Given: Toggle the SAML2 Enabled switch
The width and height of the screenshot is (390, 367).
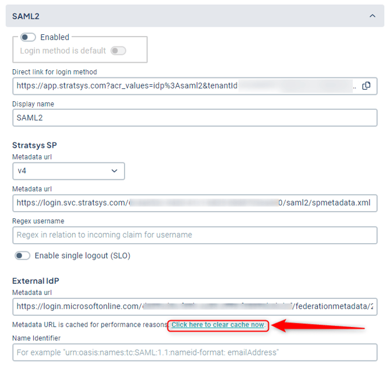Looking at the screenshot, I should pyautogui.click(x=28, y=37).
